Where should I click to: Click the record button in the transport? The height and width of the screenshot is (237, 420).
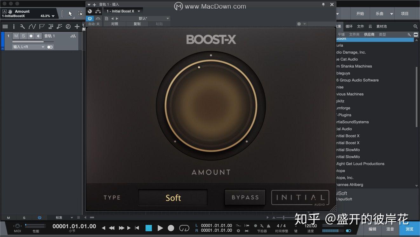click(171, 228)
